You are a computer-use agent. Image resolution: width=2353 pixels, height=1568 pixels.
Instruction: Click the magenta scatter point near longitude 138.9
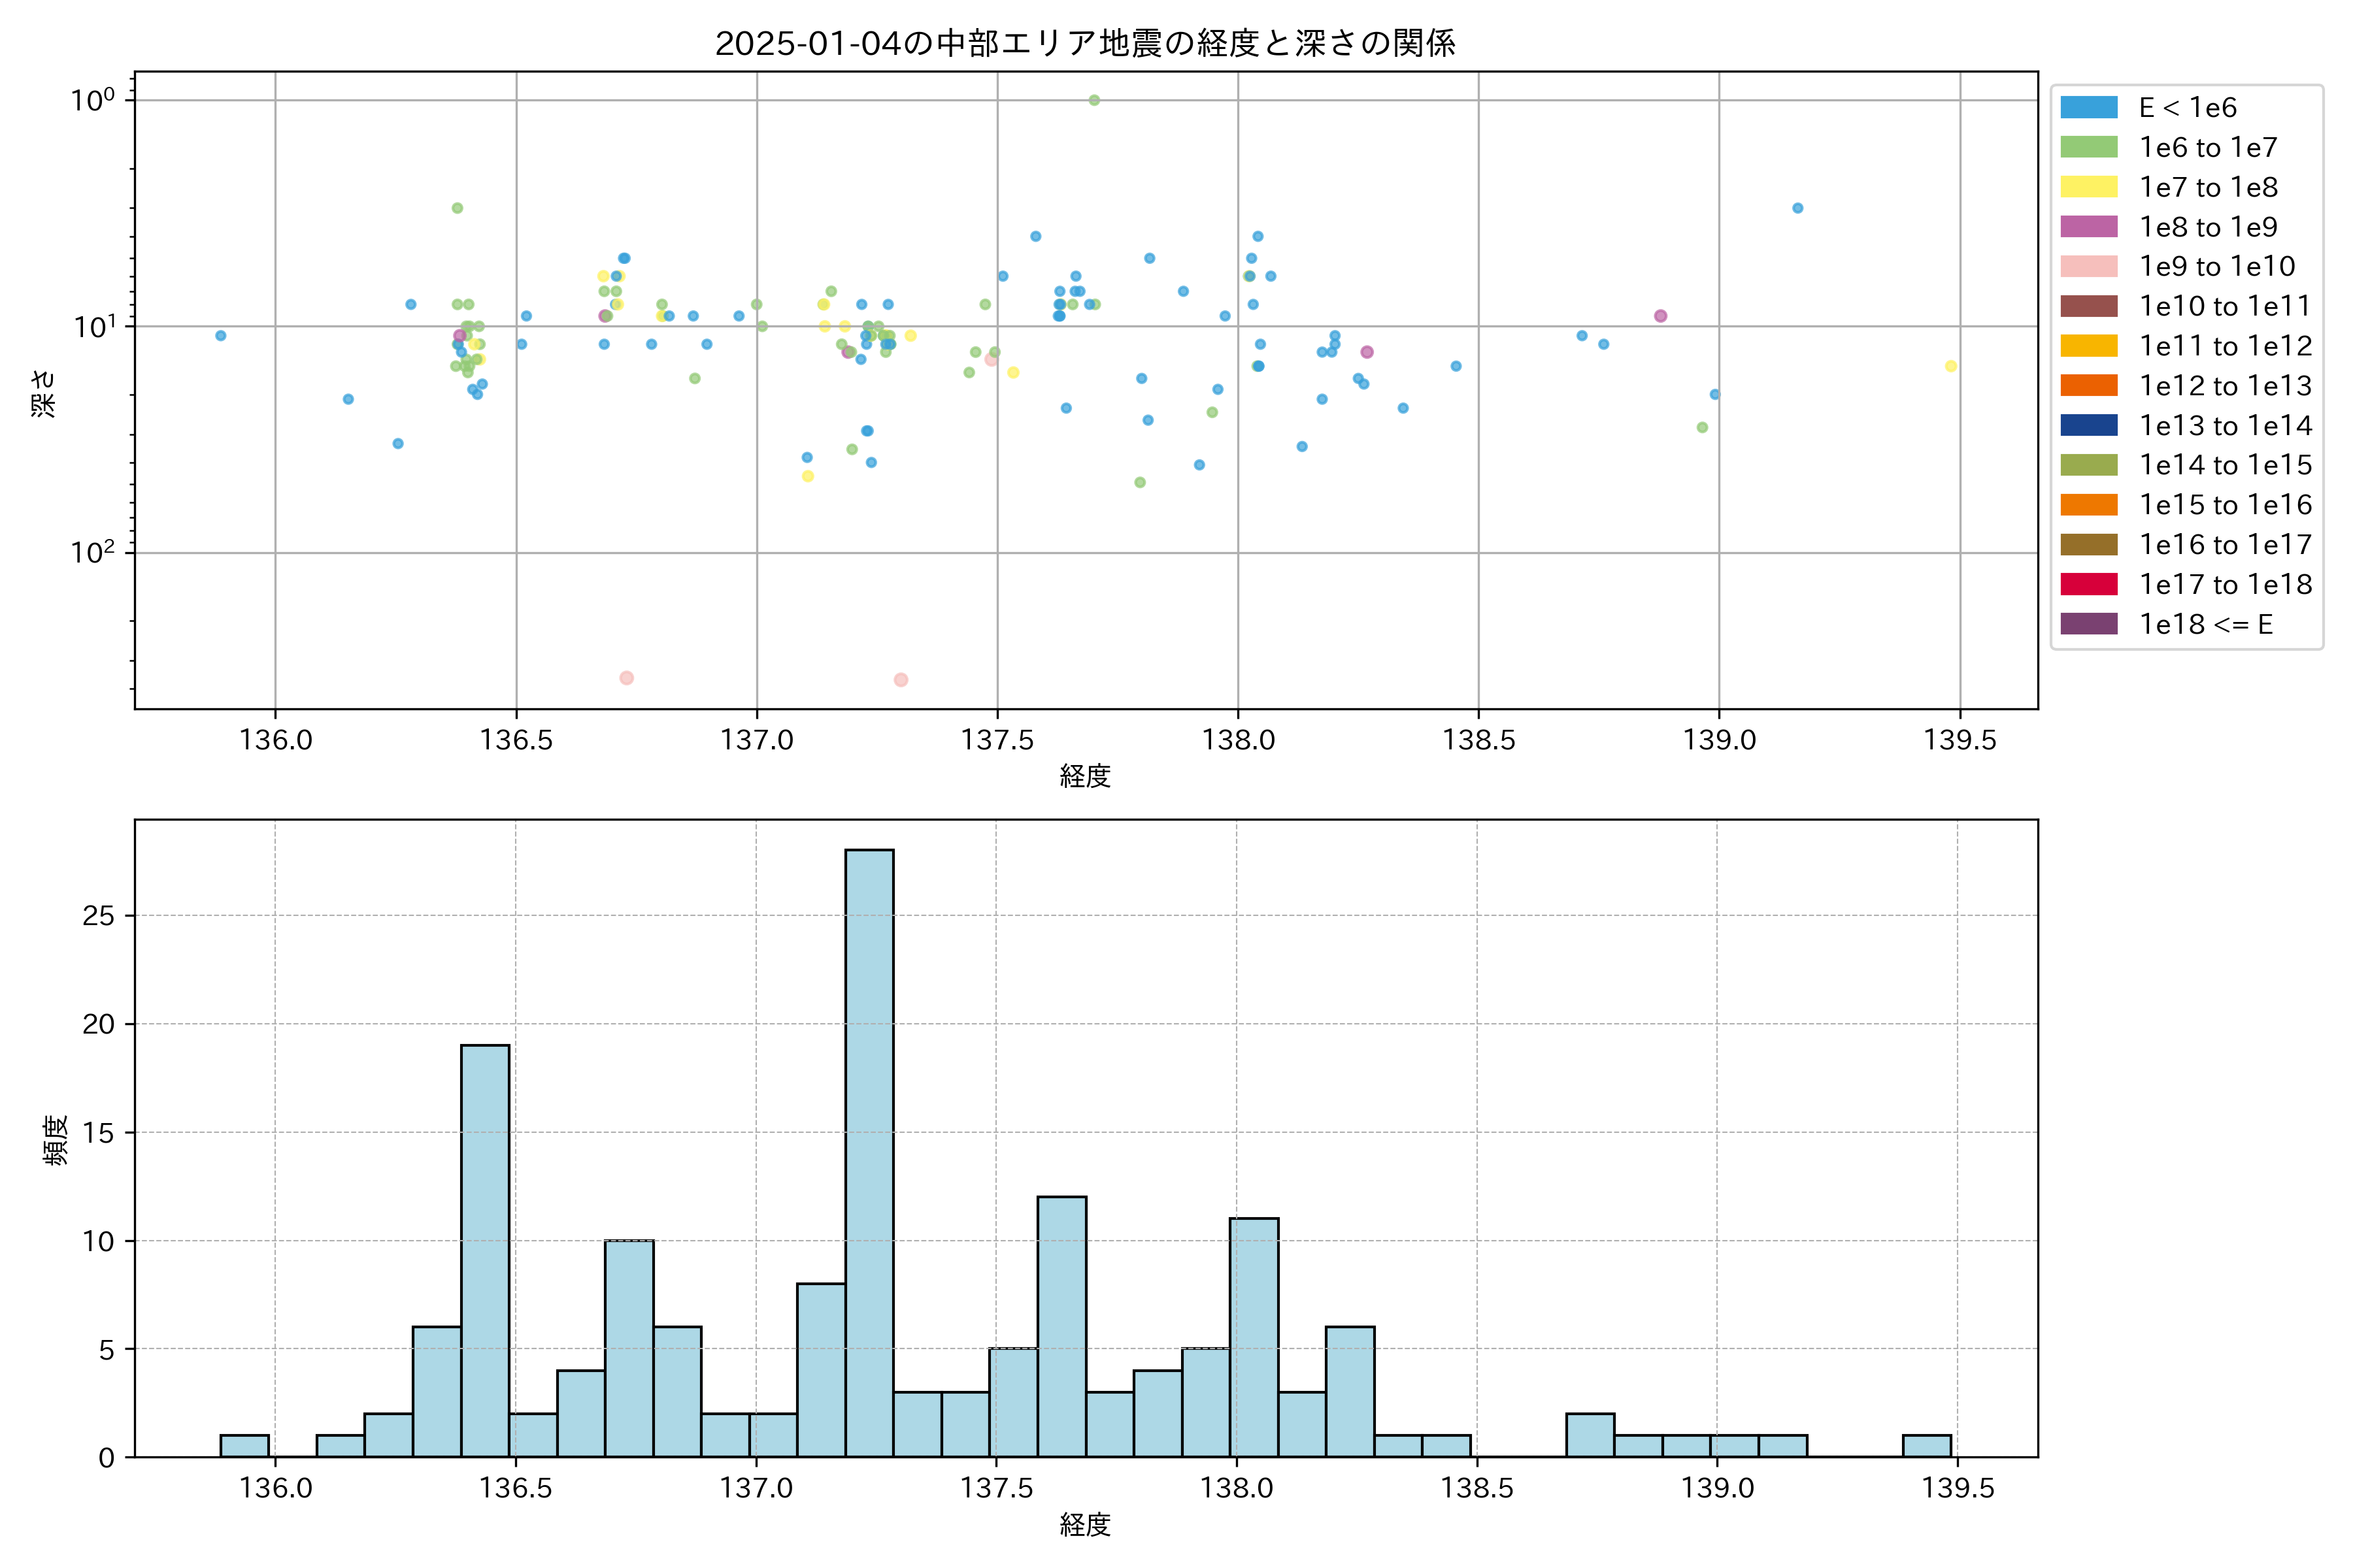pos(1660,316)
